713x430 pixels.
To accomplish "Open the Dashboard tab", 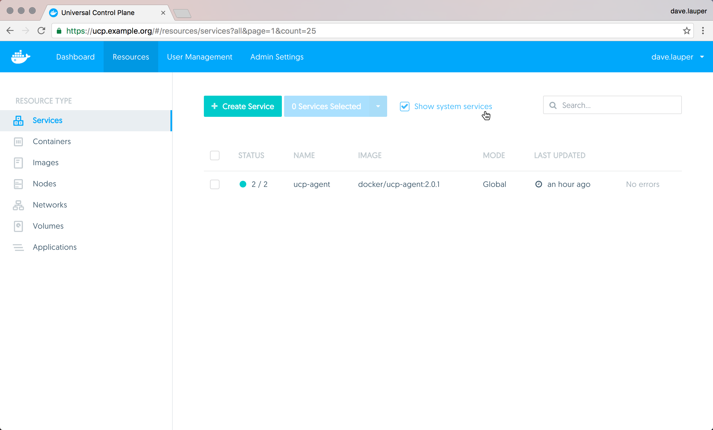I will pyautogui.click(x=75, y=57).
